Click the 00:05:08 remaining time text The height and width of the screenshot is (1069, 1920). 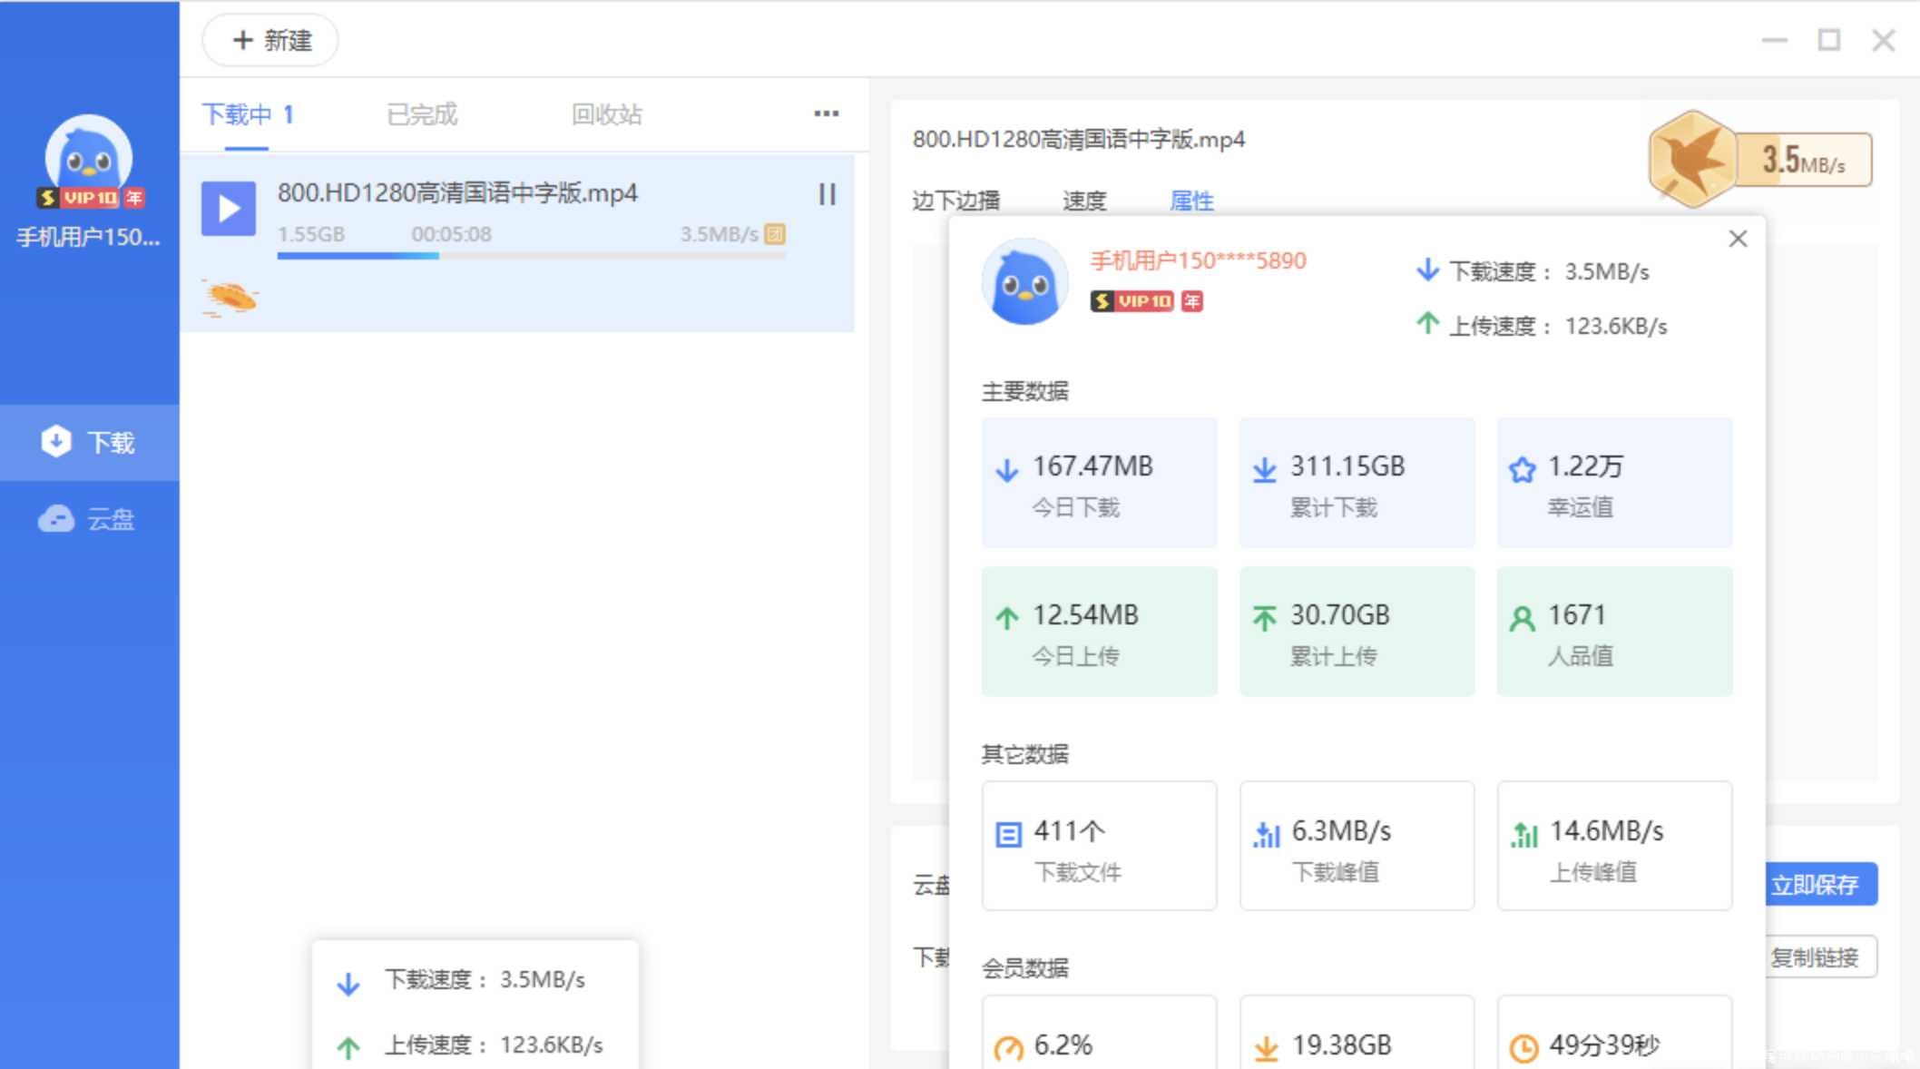point(451,234)
